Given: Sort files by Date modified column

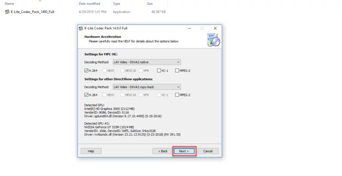Looking at the screenshot, I should [90, 4].
